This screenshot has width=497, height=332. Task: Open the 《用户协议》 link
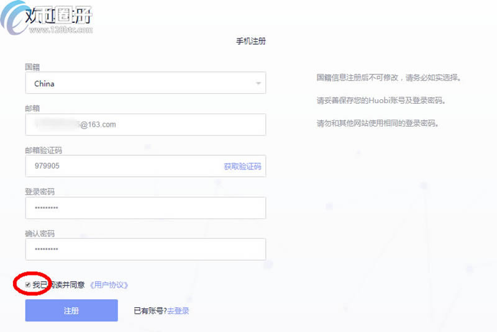pos(109,285)
